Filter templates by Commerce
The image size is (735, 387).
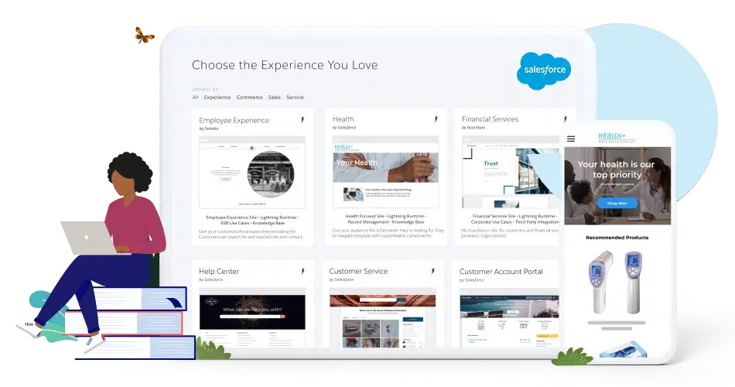(x=249, y=97)
